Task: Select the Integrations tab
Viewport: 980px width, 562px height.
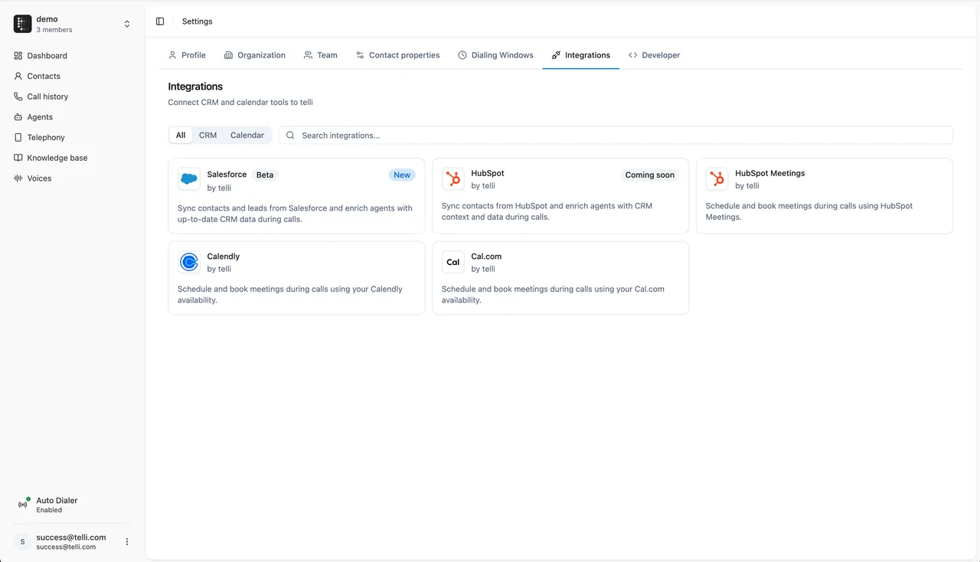Action: point(580,55)
